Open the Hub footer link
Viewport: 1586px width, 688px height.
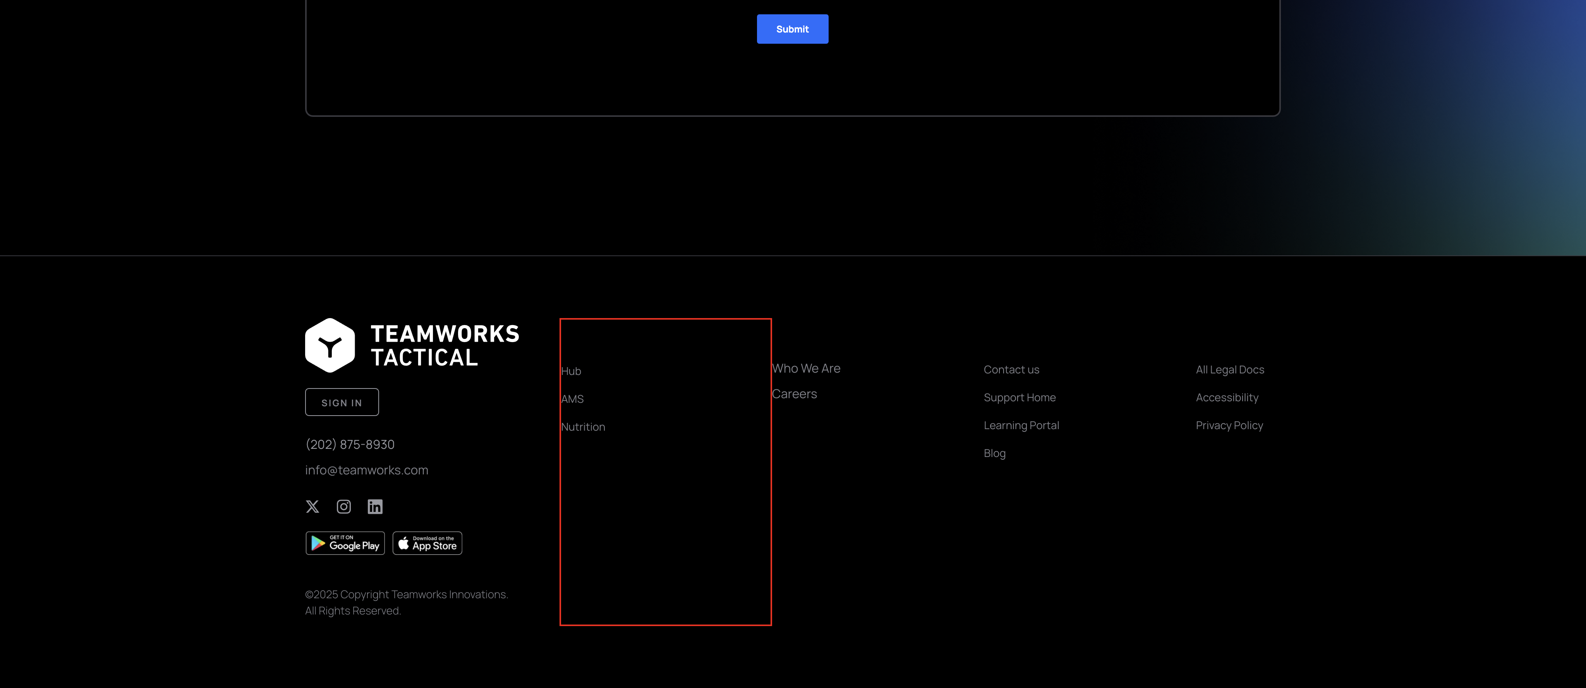[571, 371]
